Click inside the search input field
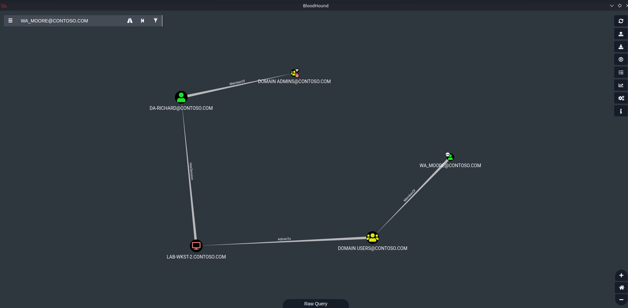The image size is (628, 308). pyautogui.click(x=66, y=20)
